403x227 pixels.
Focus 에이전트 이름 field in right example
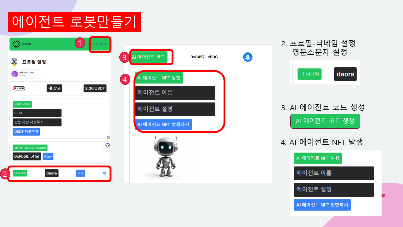(x=334, y=173)
